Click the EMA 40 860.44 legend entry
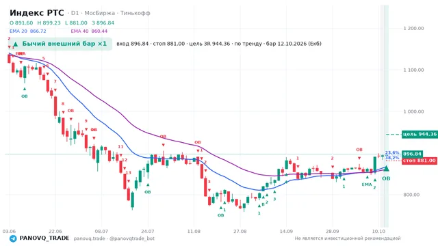Image resolution: width=438 pixels, height=246 pixels. tap(89, 31)
